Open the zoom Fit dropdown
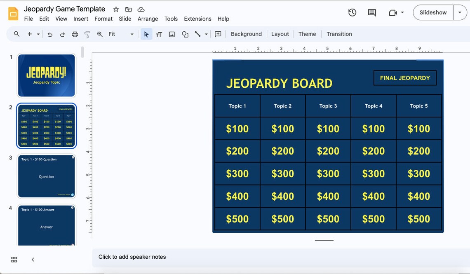The image size is (470, 274). [132, 34]
